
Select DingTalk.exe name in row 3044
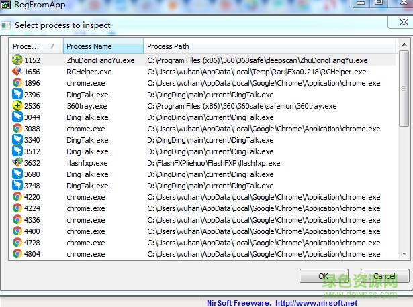pos(87,117)
